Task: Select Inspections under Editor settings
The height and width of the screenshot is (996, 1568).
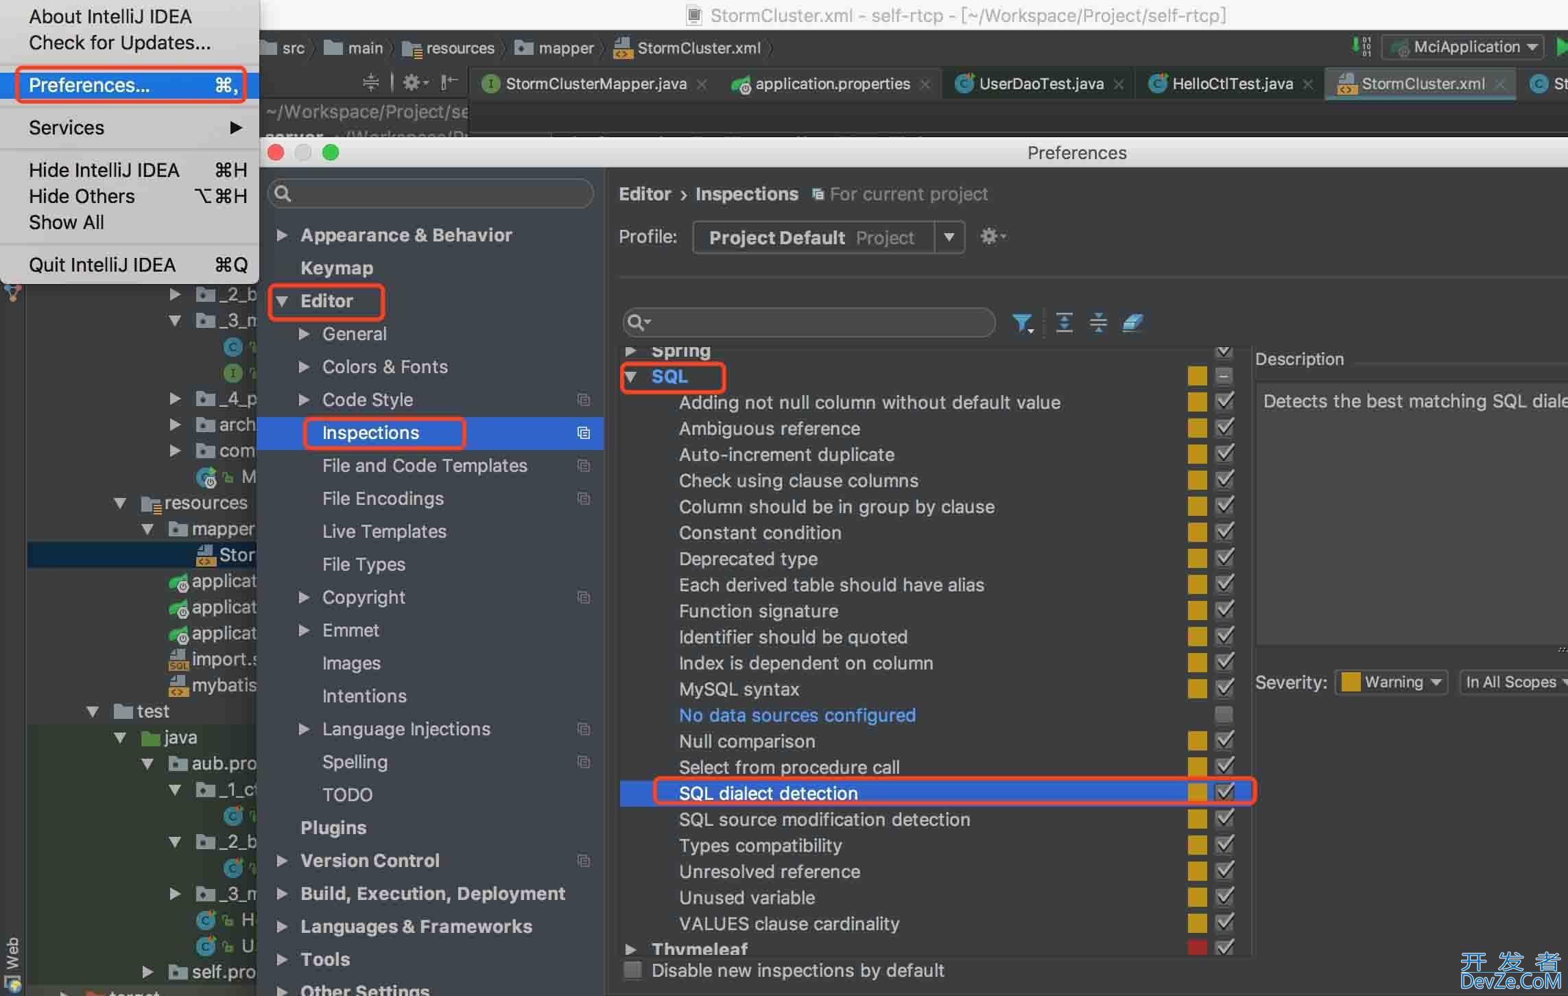Action: (369, 432)
